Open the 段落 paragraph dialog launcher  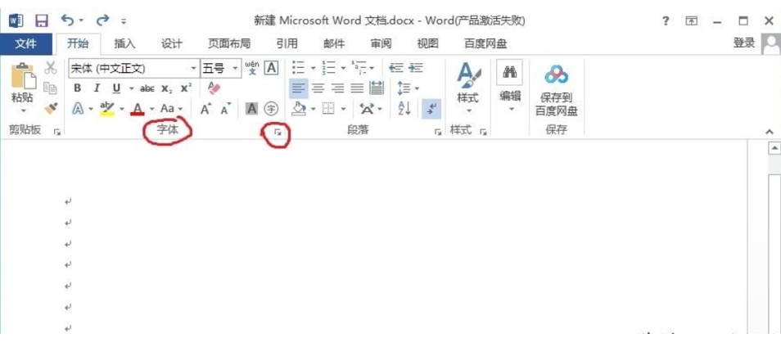coord(438,133)
